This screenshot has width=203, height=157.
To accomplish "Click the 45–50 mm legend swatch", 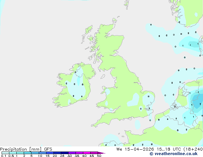I will click(94, 153).
